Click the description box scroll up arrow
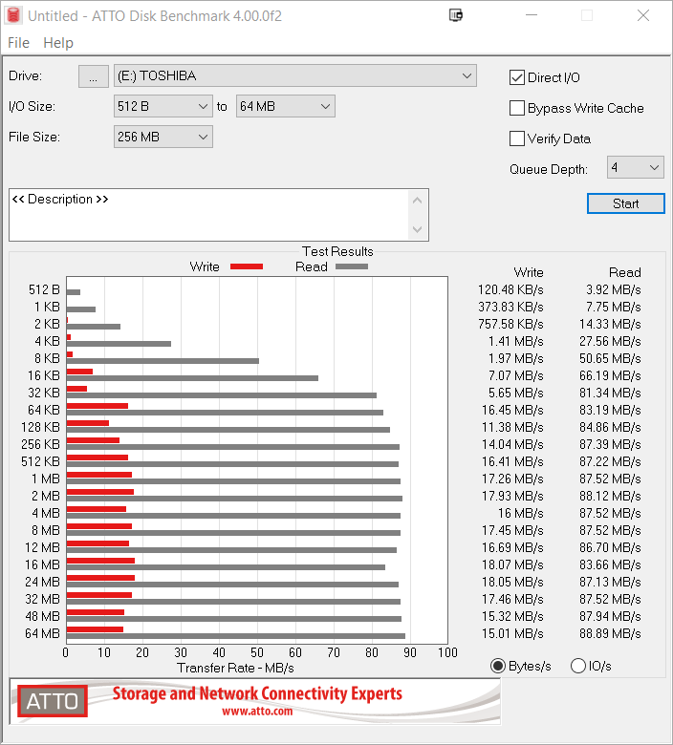This screenshot has height=745, width=673. point(417,200)
